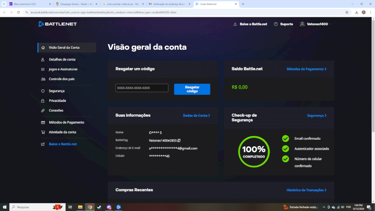
Task: Click the Battle.net logo
Action: click(57, 24)
